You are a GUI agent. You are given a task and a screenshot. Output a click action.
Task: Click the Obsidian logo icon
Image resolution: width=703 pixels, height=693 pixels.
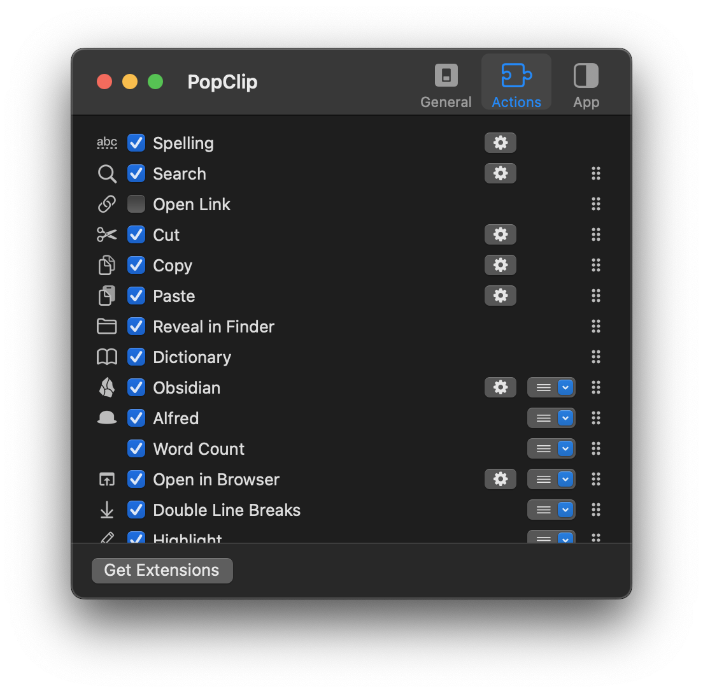(107, 387)
